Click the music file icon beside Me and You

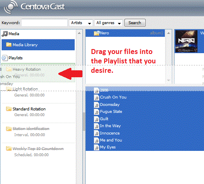[97, 140]
